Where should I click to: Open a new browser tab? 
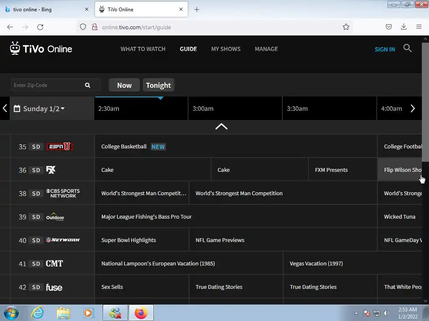tap(196, 10)
